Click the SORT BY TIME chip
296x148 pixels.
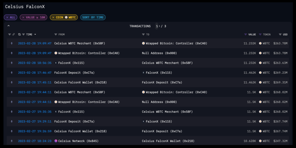pos(93,17)
